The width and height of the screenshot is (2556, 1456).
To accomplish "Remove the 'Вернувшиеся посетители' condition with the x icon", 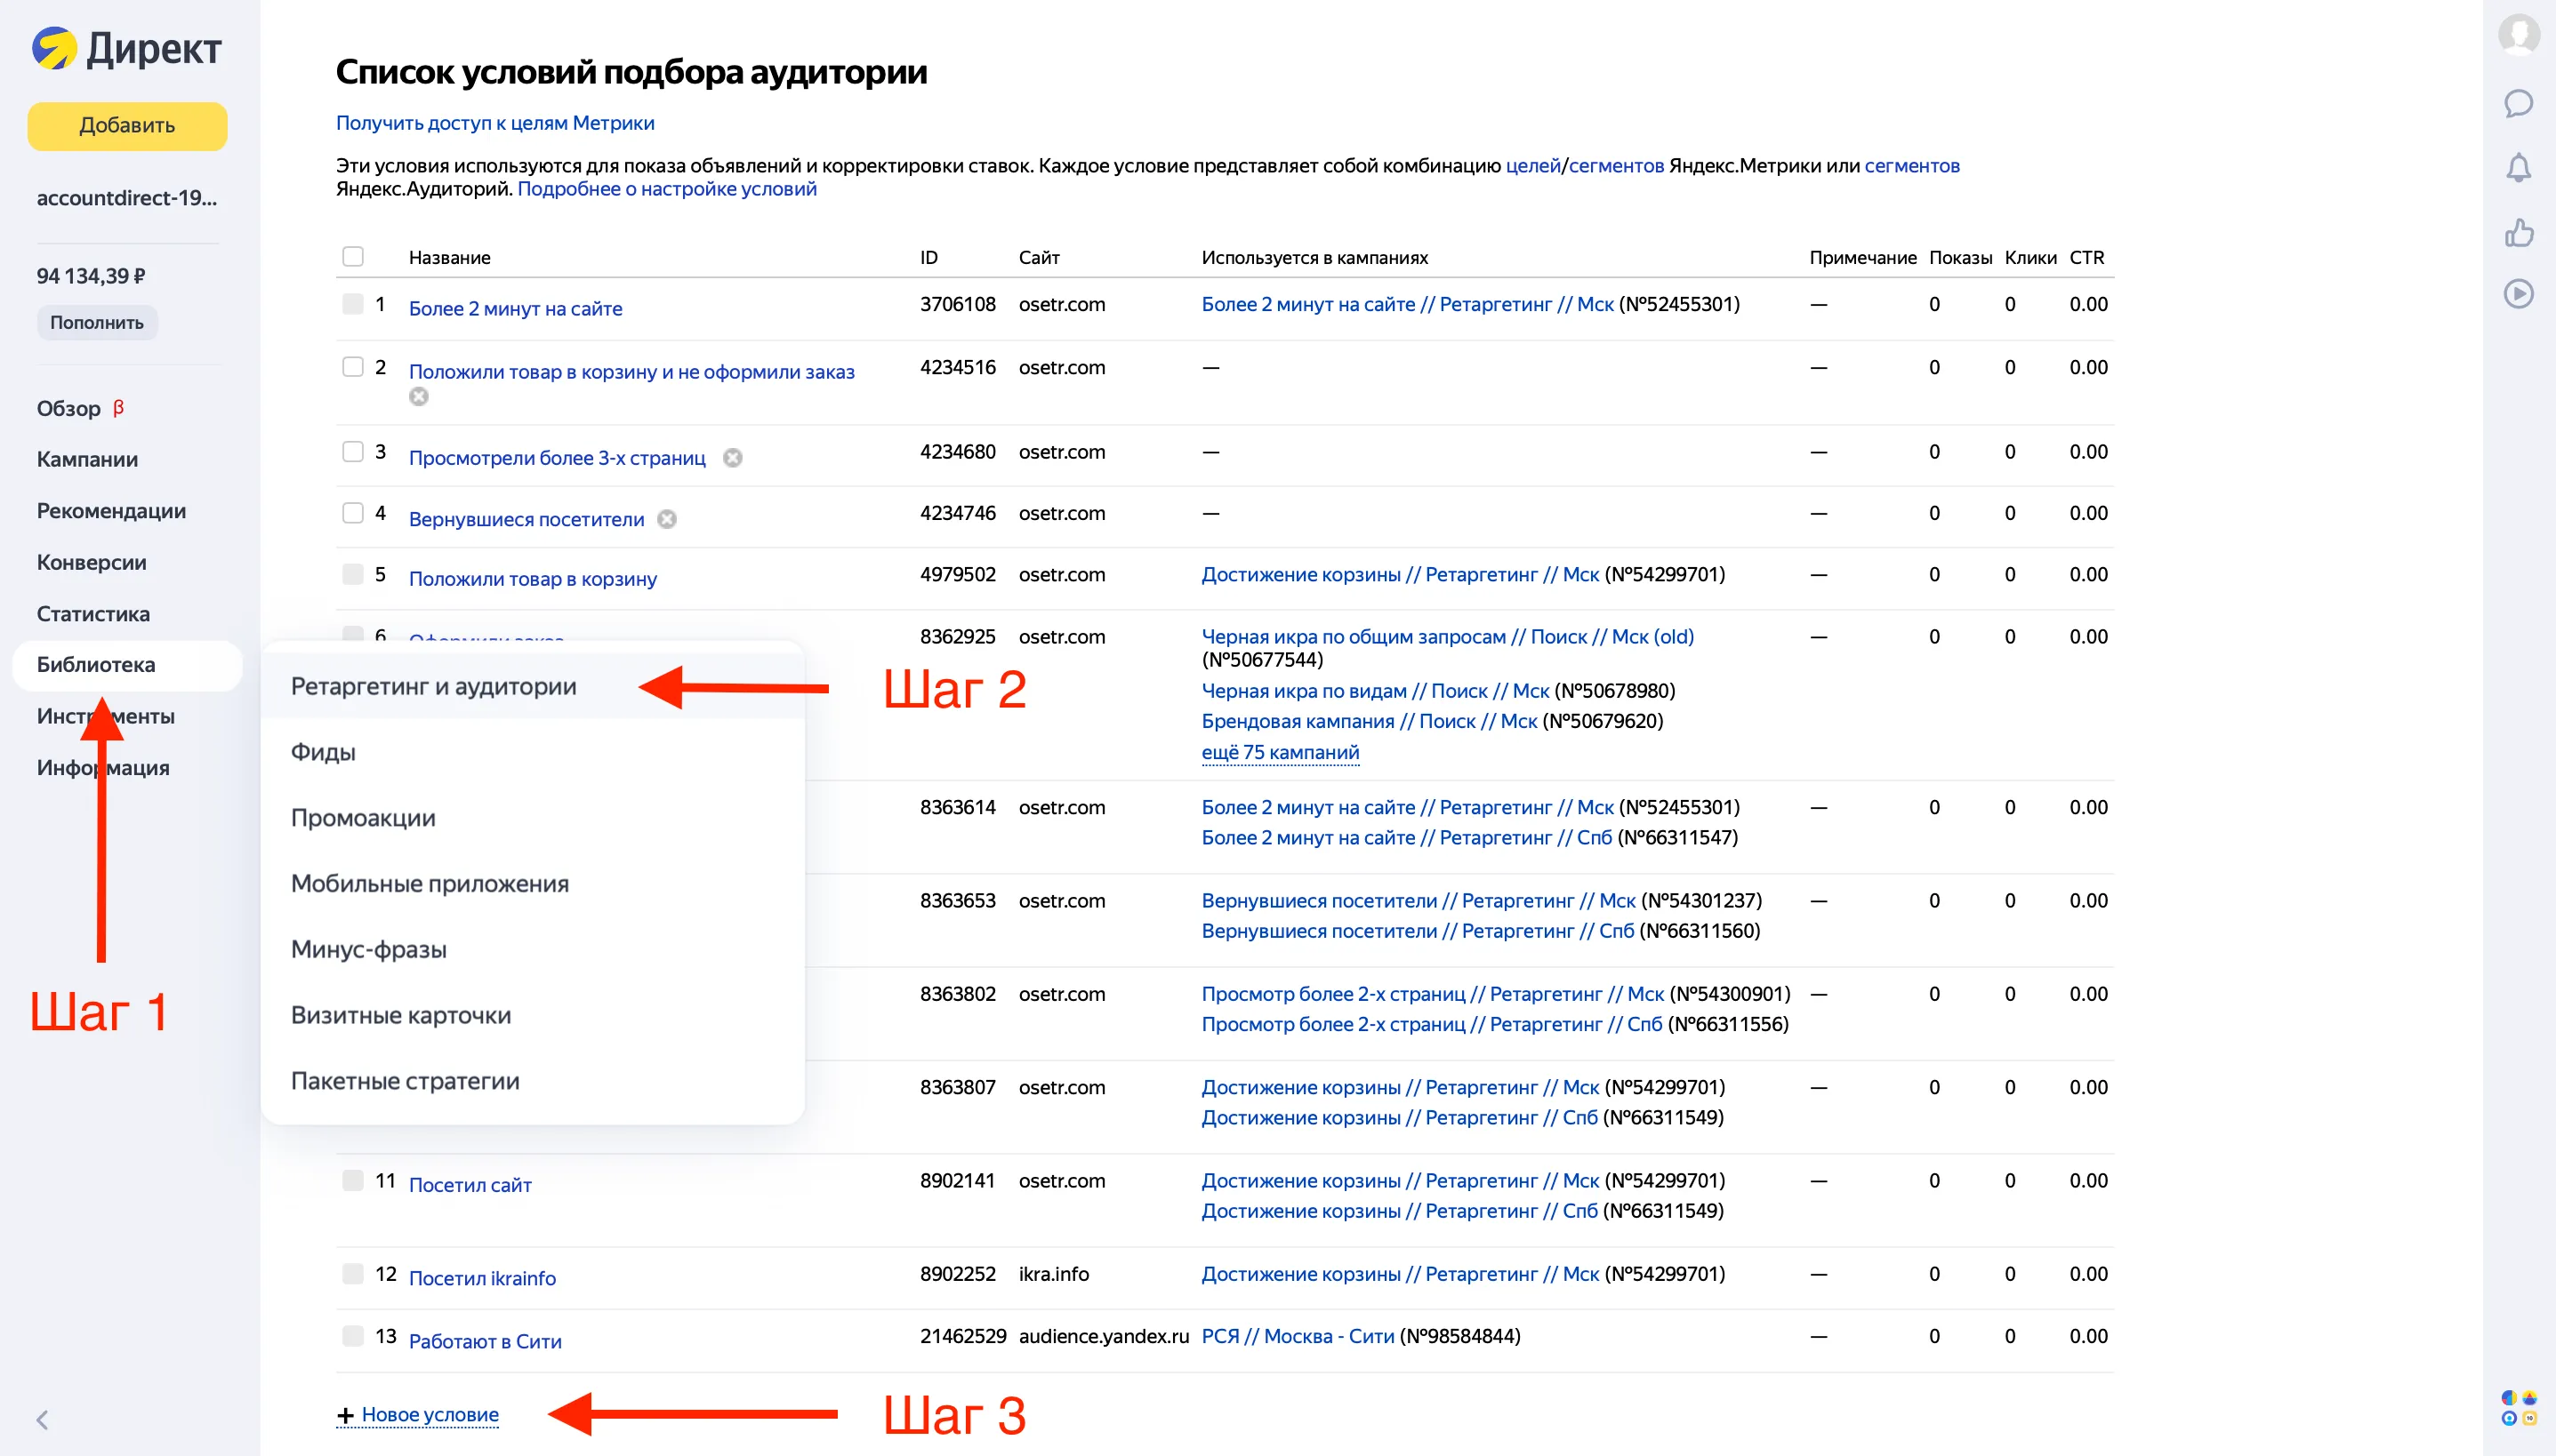I will 667,519.
